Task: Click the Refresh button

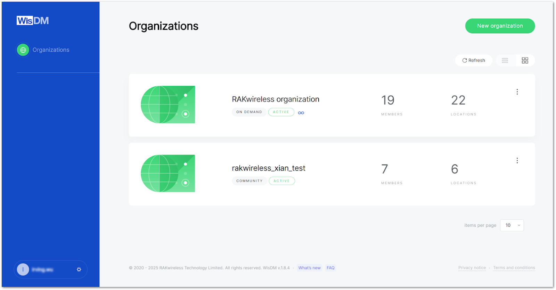Action: pyautogui.click(x=474, y=60)
